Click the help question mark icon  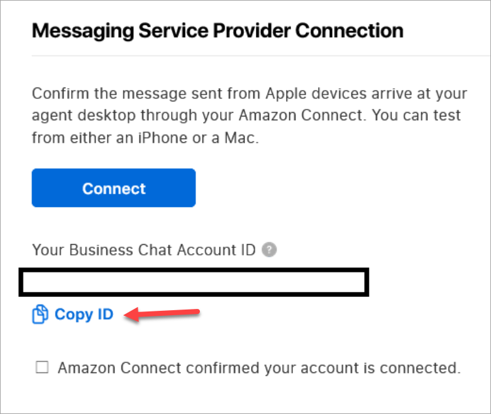pos(270,250)
